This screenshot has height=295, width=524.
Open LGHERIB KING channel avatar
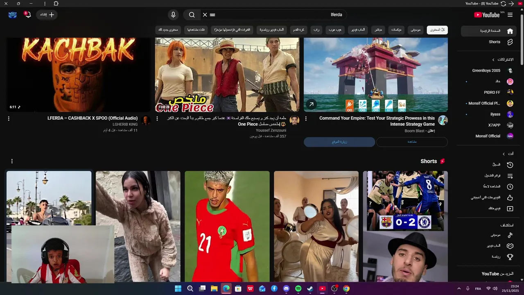click(x=146, y=120)
